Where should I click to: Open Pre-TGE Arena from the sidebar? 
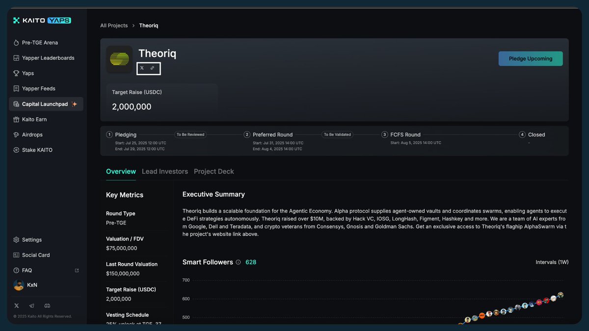point(46,43)
